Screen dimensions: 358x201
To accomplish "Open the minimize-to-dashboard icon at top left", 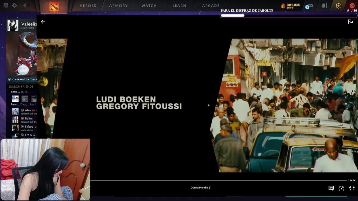I will [x=6, y=5].
